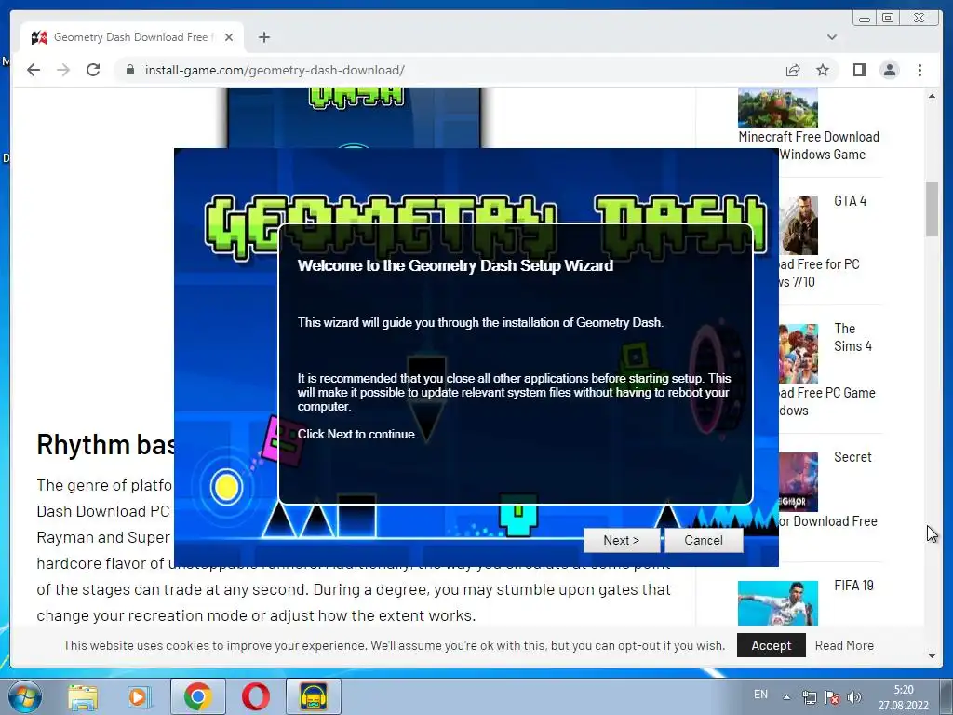
Task: Click the vertical scrollbar thumb
Action: [932, 208]
